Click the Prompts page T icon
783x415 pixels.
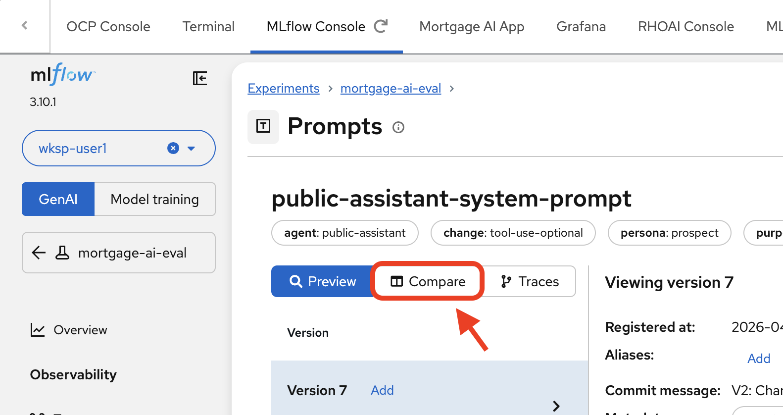click(x=263, y=127)
